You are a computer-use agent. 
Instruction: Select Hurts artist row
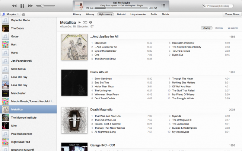(x=28, y=52)
